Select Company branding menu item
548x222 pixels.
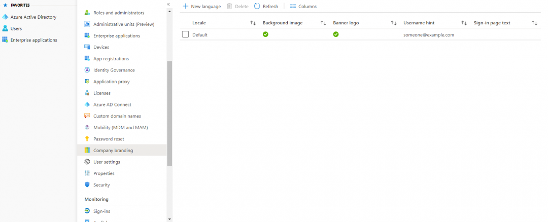(122, 151)
